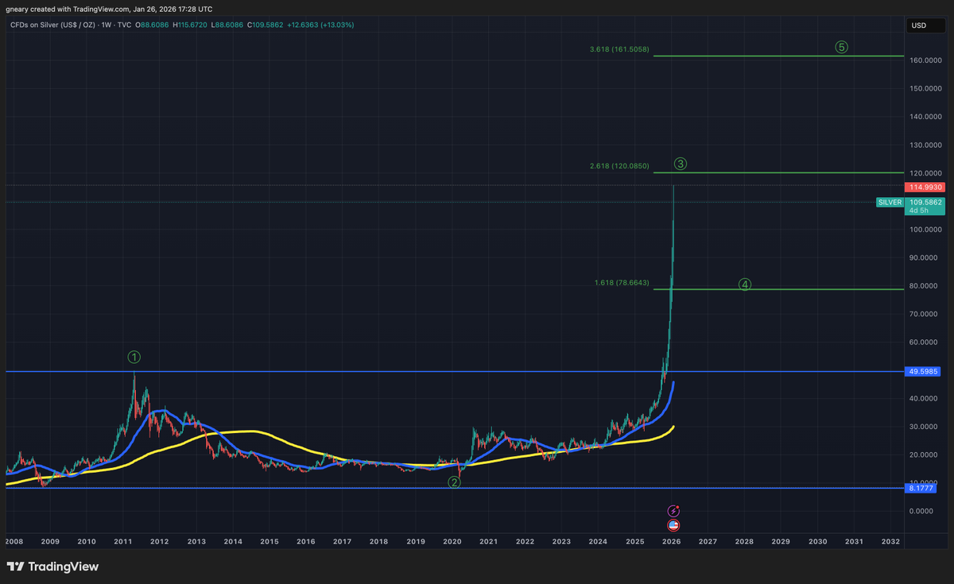The height and width of the screenshot is (584, 954).
Task: Click wave marker ④ on the 1.618 line
Action: tap(745, 283)
